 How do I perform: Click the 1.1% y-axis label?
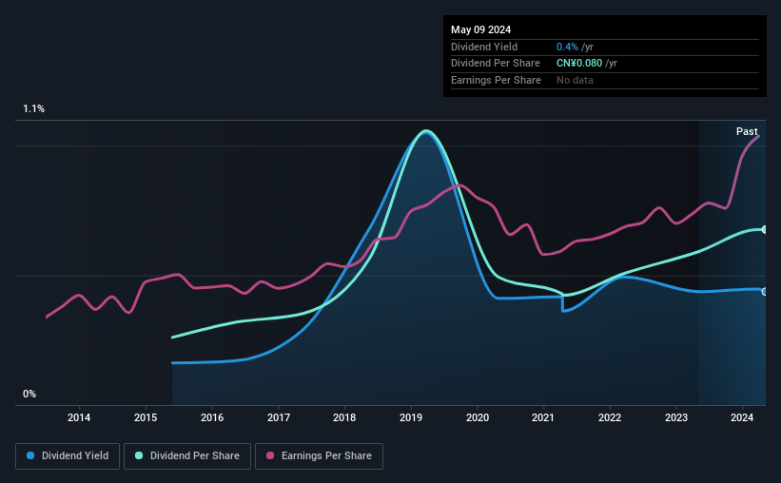coord(34,108)
